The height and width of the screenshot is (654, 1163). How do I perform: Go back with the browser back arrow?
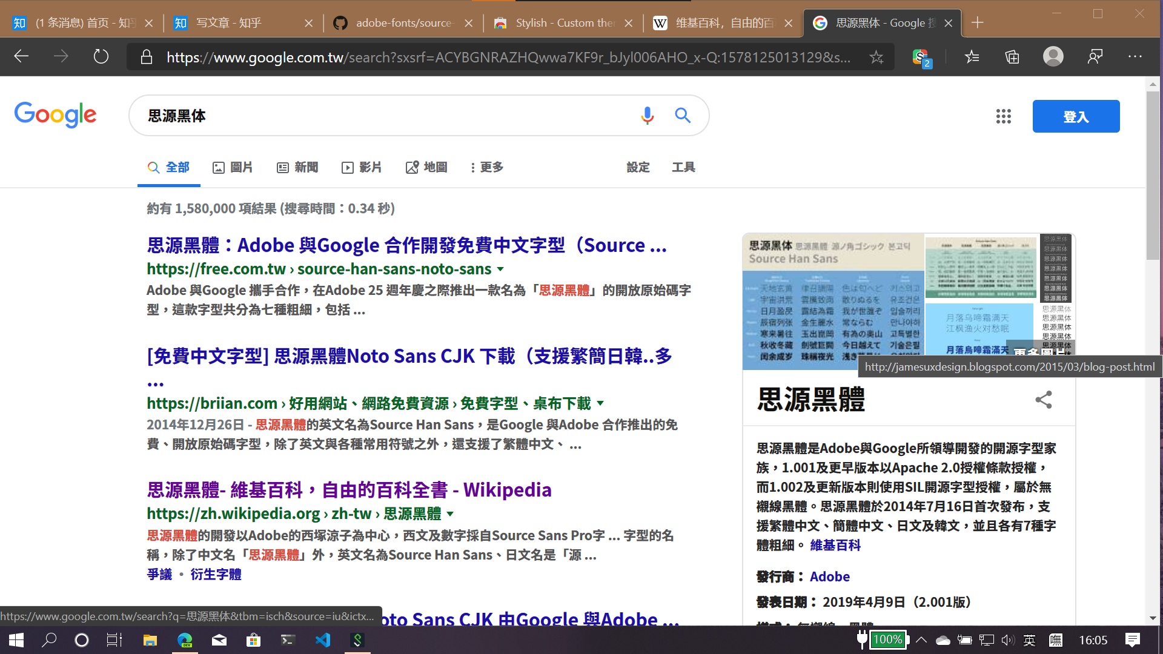[x=22, y=57]
